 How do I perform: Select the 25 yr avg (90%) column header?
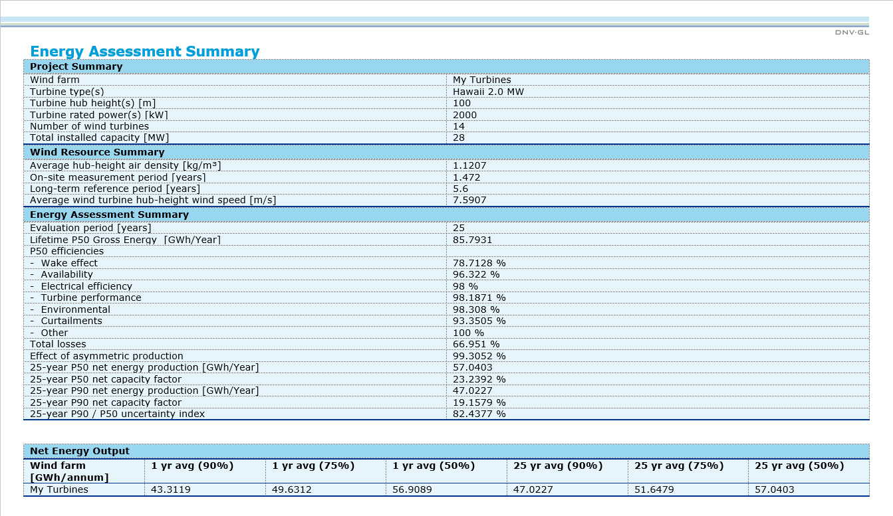click(558, 466)
